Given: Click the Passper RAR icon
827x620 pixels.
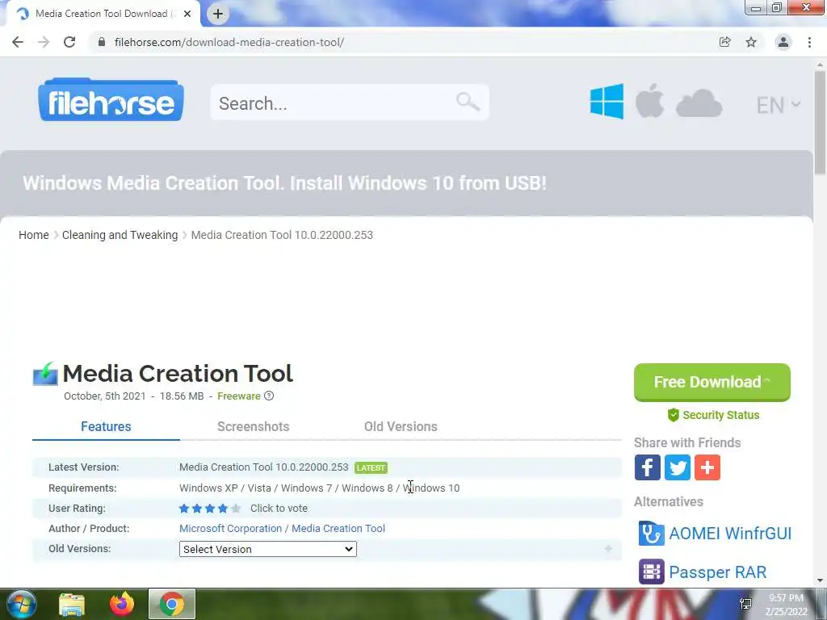Looking at the screenshot, I should (652, 572).
